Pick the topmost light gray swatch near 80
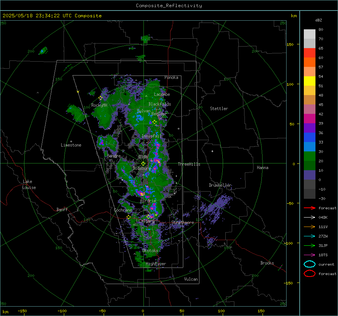338x316 pixels. pos(309,34)
